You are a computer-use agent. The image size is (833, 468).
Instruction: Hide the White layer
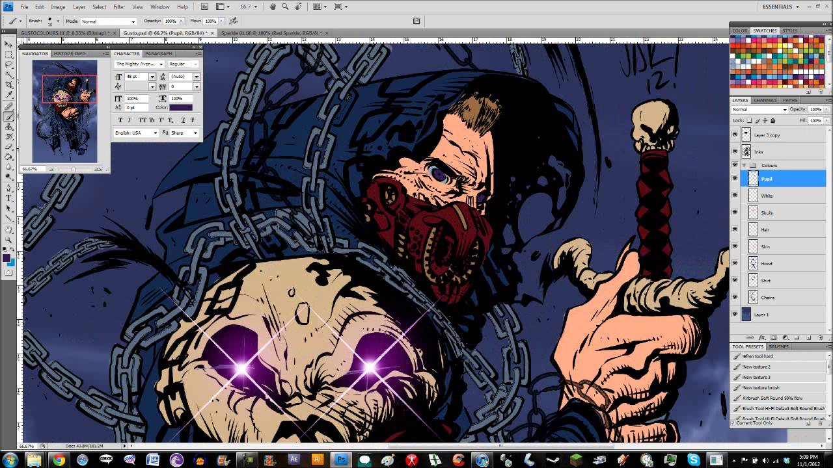point(735,196)
